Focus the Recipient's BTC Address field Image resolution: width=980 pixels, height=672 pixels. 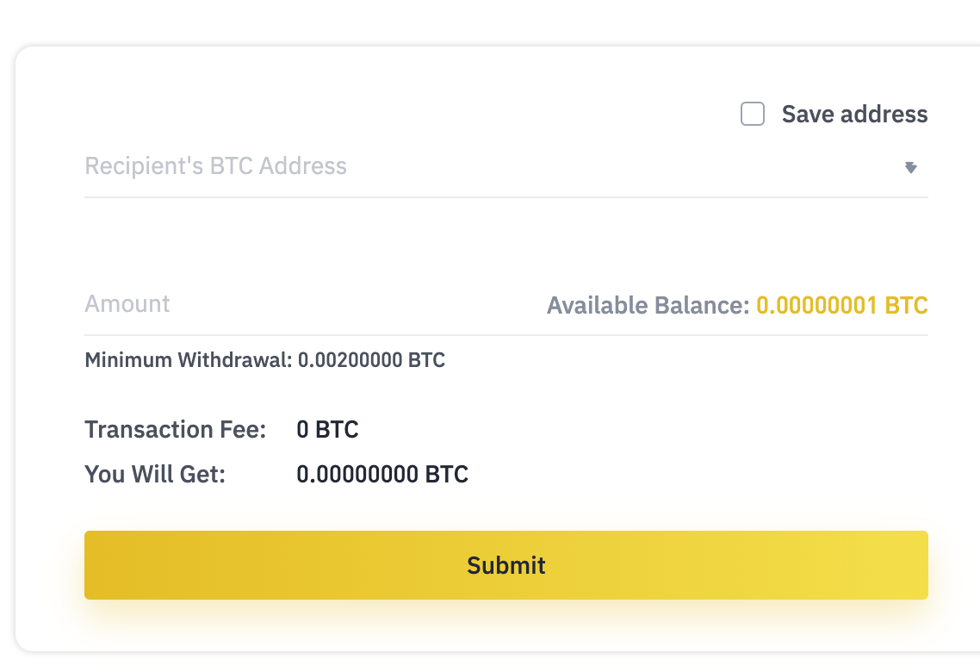coord(431,166)
